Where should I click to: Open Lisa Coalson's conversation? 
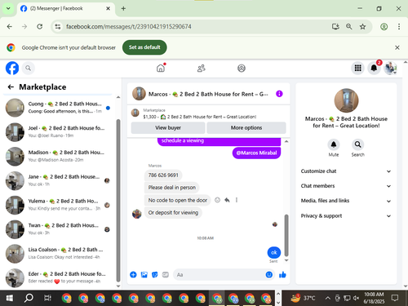59,253
